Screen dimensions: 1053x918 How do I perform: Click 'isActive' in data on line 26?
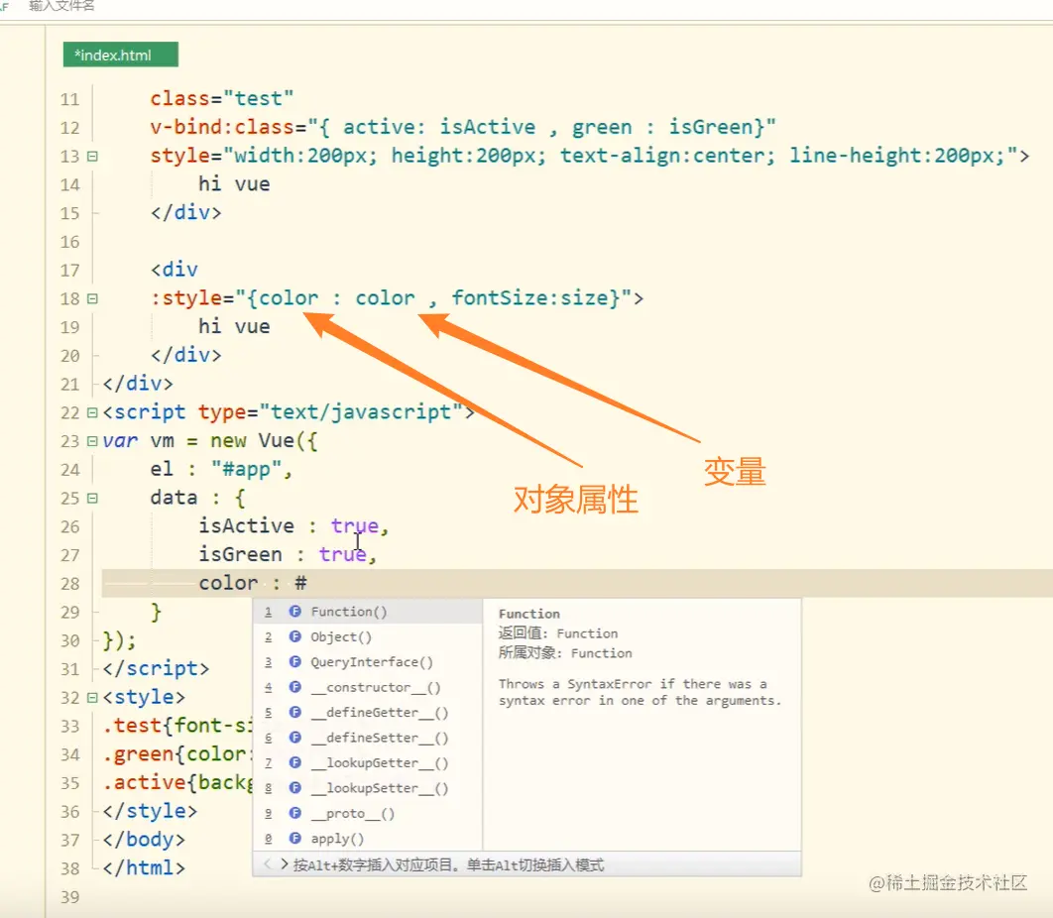pyautogui.click(x=247, y=525)
